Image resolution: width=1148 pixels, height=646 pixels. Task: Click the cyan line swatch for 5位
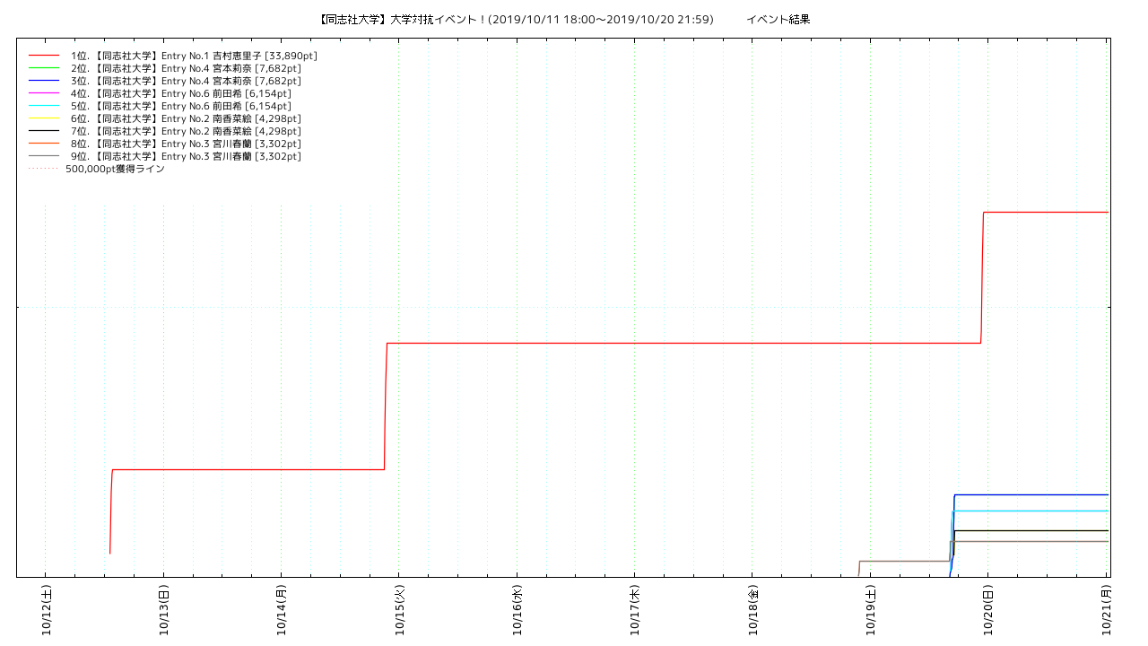coord(44,106)
